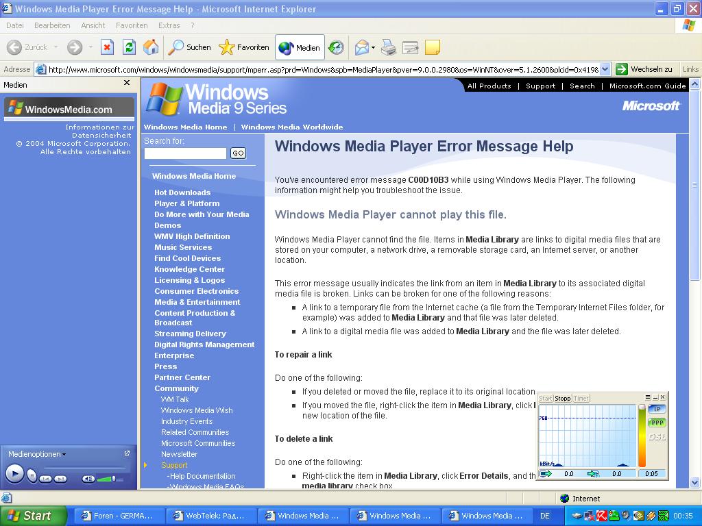The image size is (702, 526).
Task: Click the red K antivirus tray icon
Action: pyautogui.click(x=601, y=516)
